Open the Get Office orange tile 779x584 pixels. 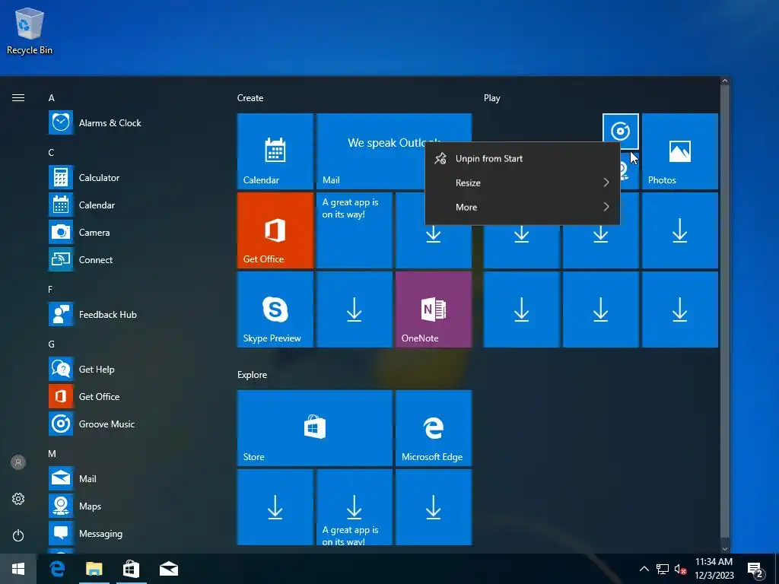pos(275,230)
